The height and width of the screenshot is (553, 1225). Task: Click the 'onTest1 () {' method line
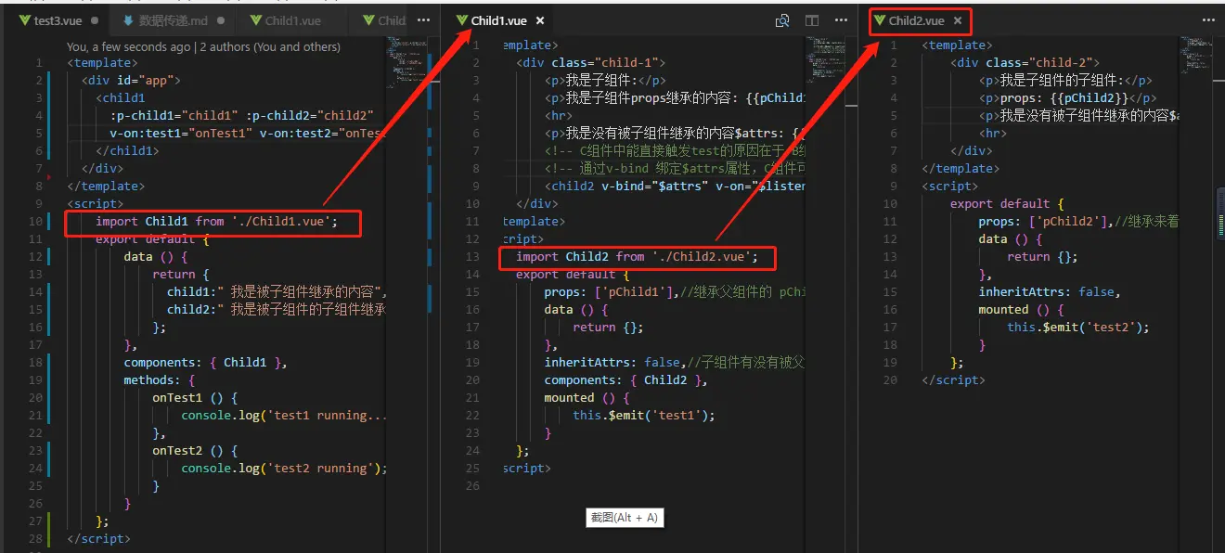click(195, 398)
